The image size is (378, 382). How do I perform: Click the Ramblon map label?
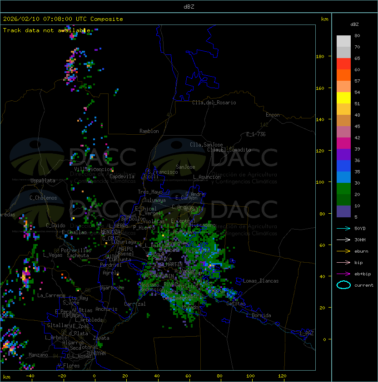click(149, 131)
